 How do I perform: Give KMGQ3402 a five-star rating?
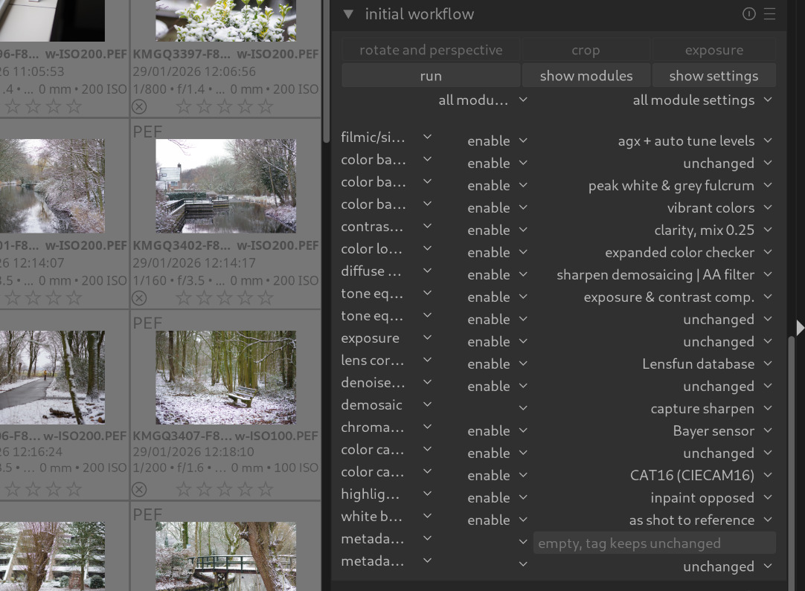click(265, 298)
